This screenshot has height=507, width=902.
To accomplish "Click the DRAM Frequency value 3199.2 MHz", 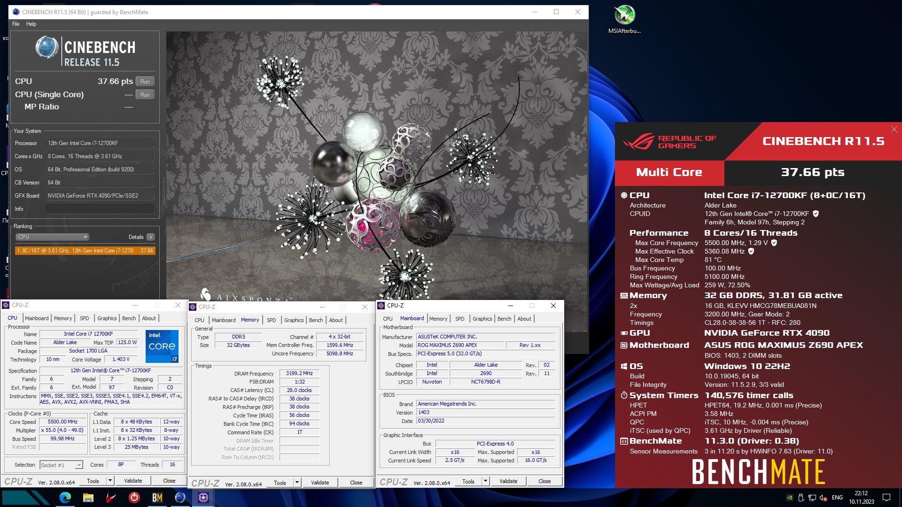I will [299, 374].
